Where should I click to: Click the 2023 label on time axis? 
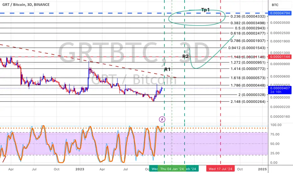tap(80, 169)
